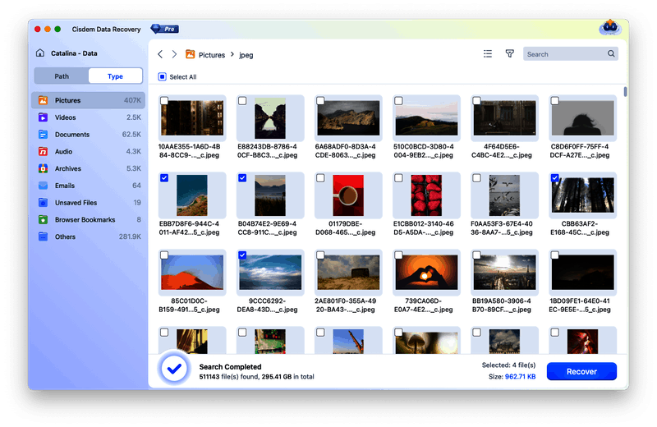Screen dimensions: 657x427
Task: Click the Pictures breadcrumb link
Action: tap(211, 55)
